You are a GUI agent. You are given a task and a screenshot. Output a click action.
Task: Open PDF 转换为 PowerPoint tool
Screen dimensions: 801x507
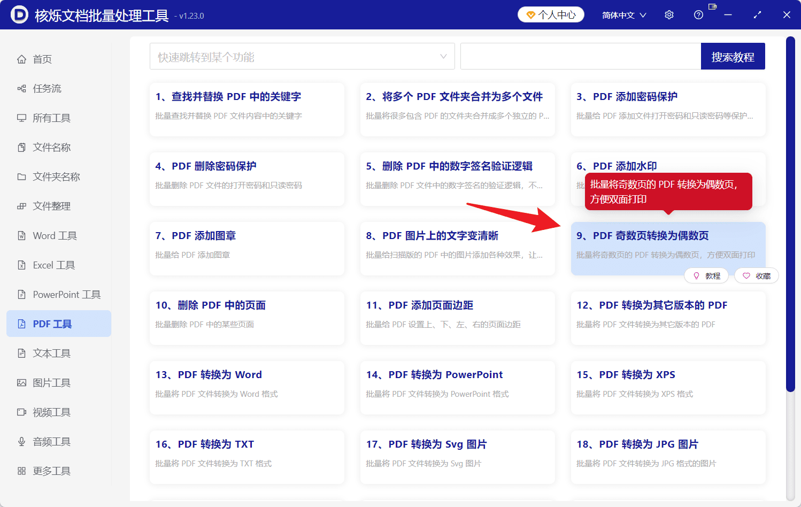click(458, 388)
